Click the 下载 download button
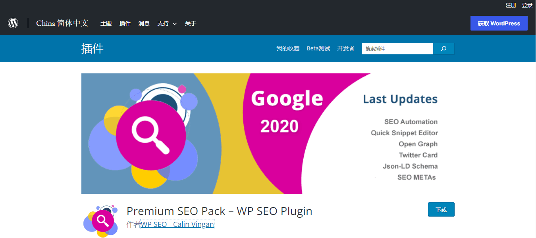The image size is (536, 238). coord(441,209)
